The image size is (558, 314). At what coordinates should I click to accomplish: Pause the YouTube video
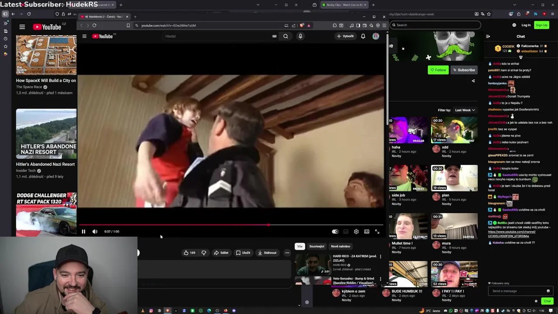[x=83, y=232]
